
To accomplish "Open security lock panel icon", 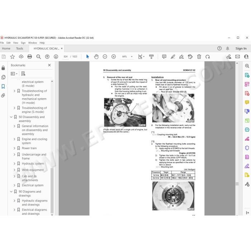I will click(x=3, y=68).
